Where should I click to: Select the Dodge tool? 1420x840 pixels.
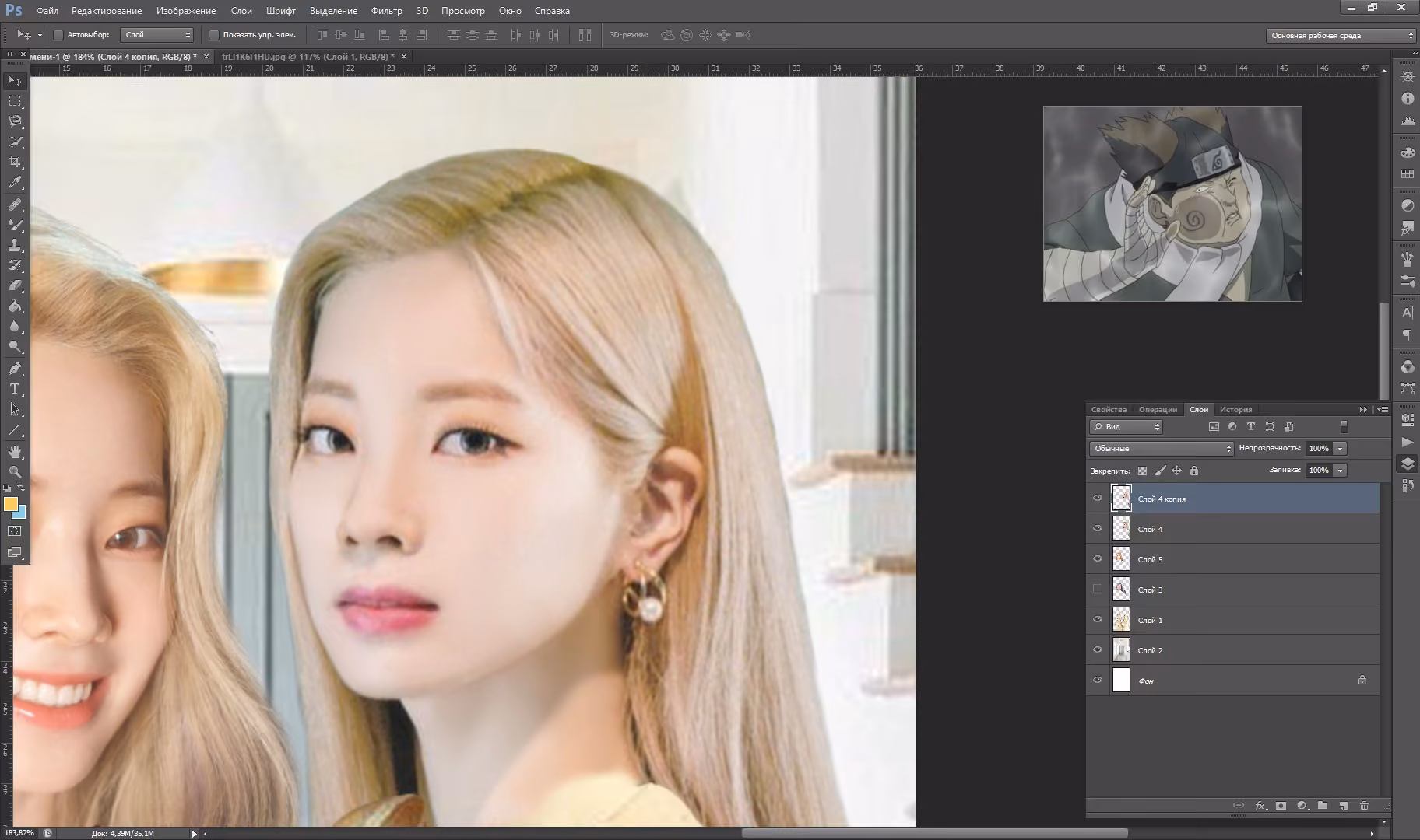(x=15, y=346)
